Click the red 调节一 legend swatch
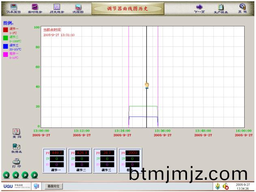This screenshot has width=256, height=192. [x=6, y=30]
